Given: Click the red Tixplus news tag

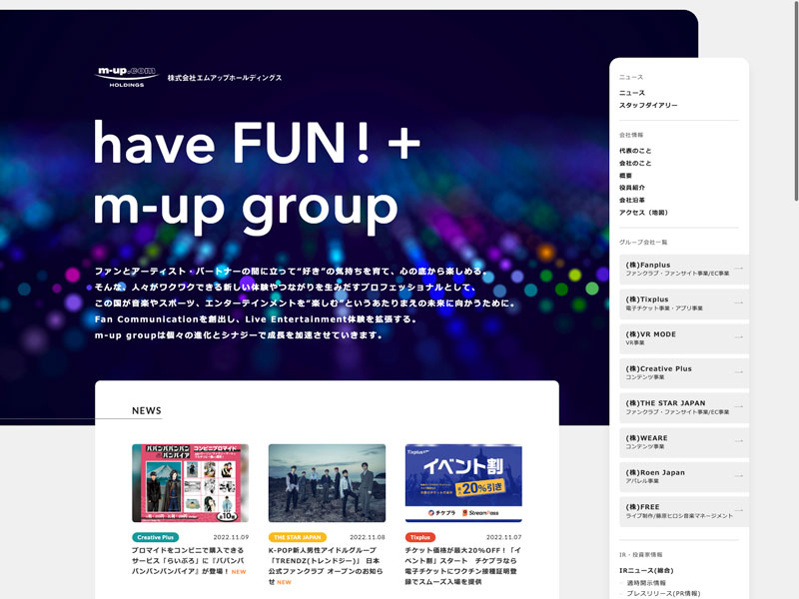Looking at the screenshot, I should tap(420, 537).
